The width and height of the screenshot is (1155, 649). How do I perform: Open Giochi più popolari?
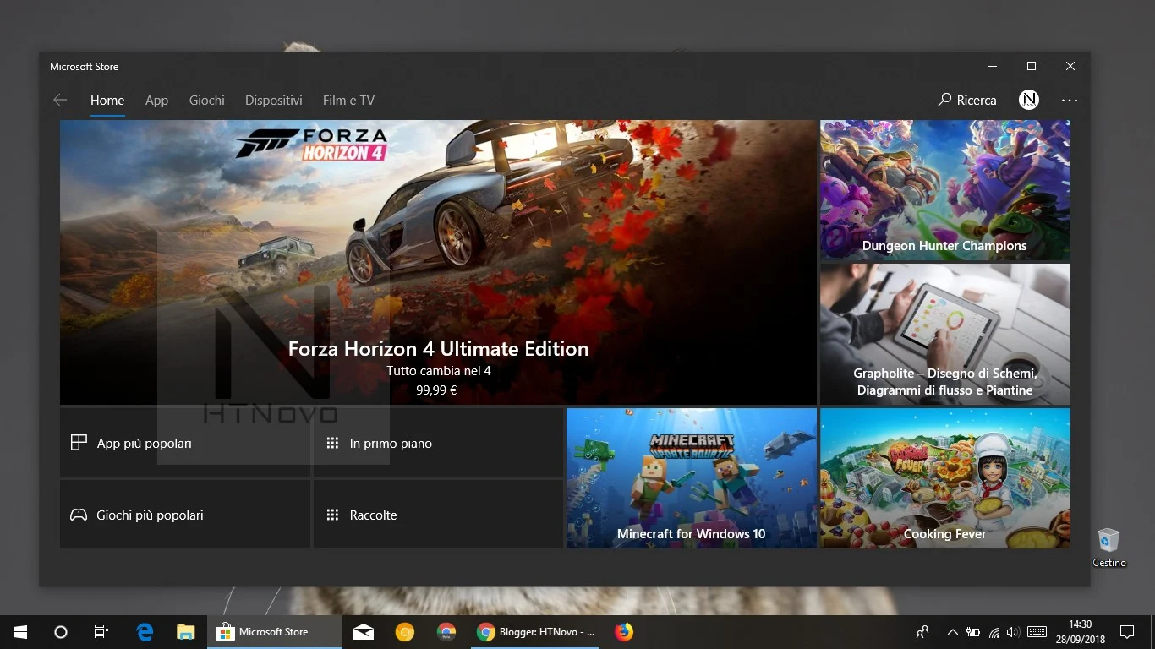pos(184,515)
